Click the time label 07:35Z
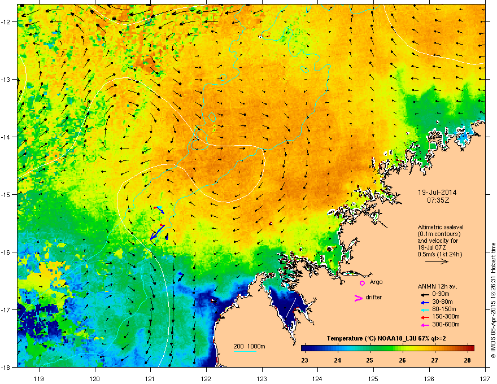The height and width of the screenshot is (384, 497). point(438,200)
